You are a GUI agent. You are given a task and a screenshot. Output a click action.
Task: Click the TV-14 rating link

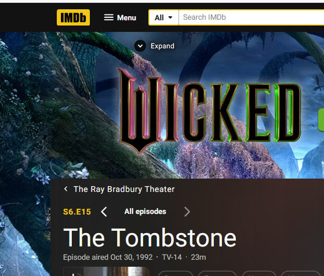tap(172, 257)
